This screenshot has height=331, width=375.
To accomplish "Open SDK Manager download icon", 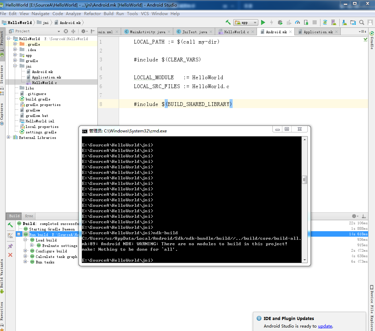I will pyautogui.click(x=344, y=23).
